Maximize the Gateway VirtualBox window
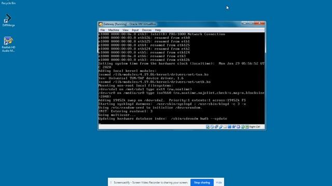This screenshot has height=186, width=332. 251,23
